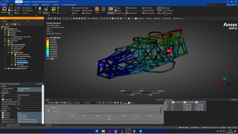Screen dimensions: 238x134
Task: Expand the Static Structural 2 (C5) node
Action: point(5,68)
